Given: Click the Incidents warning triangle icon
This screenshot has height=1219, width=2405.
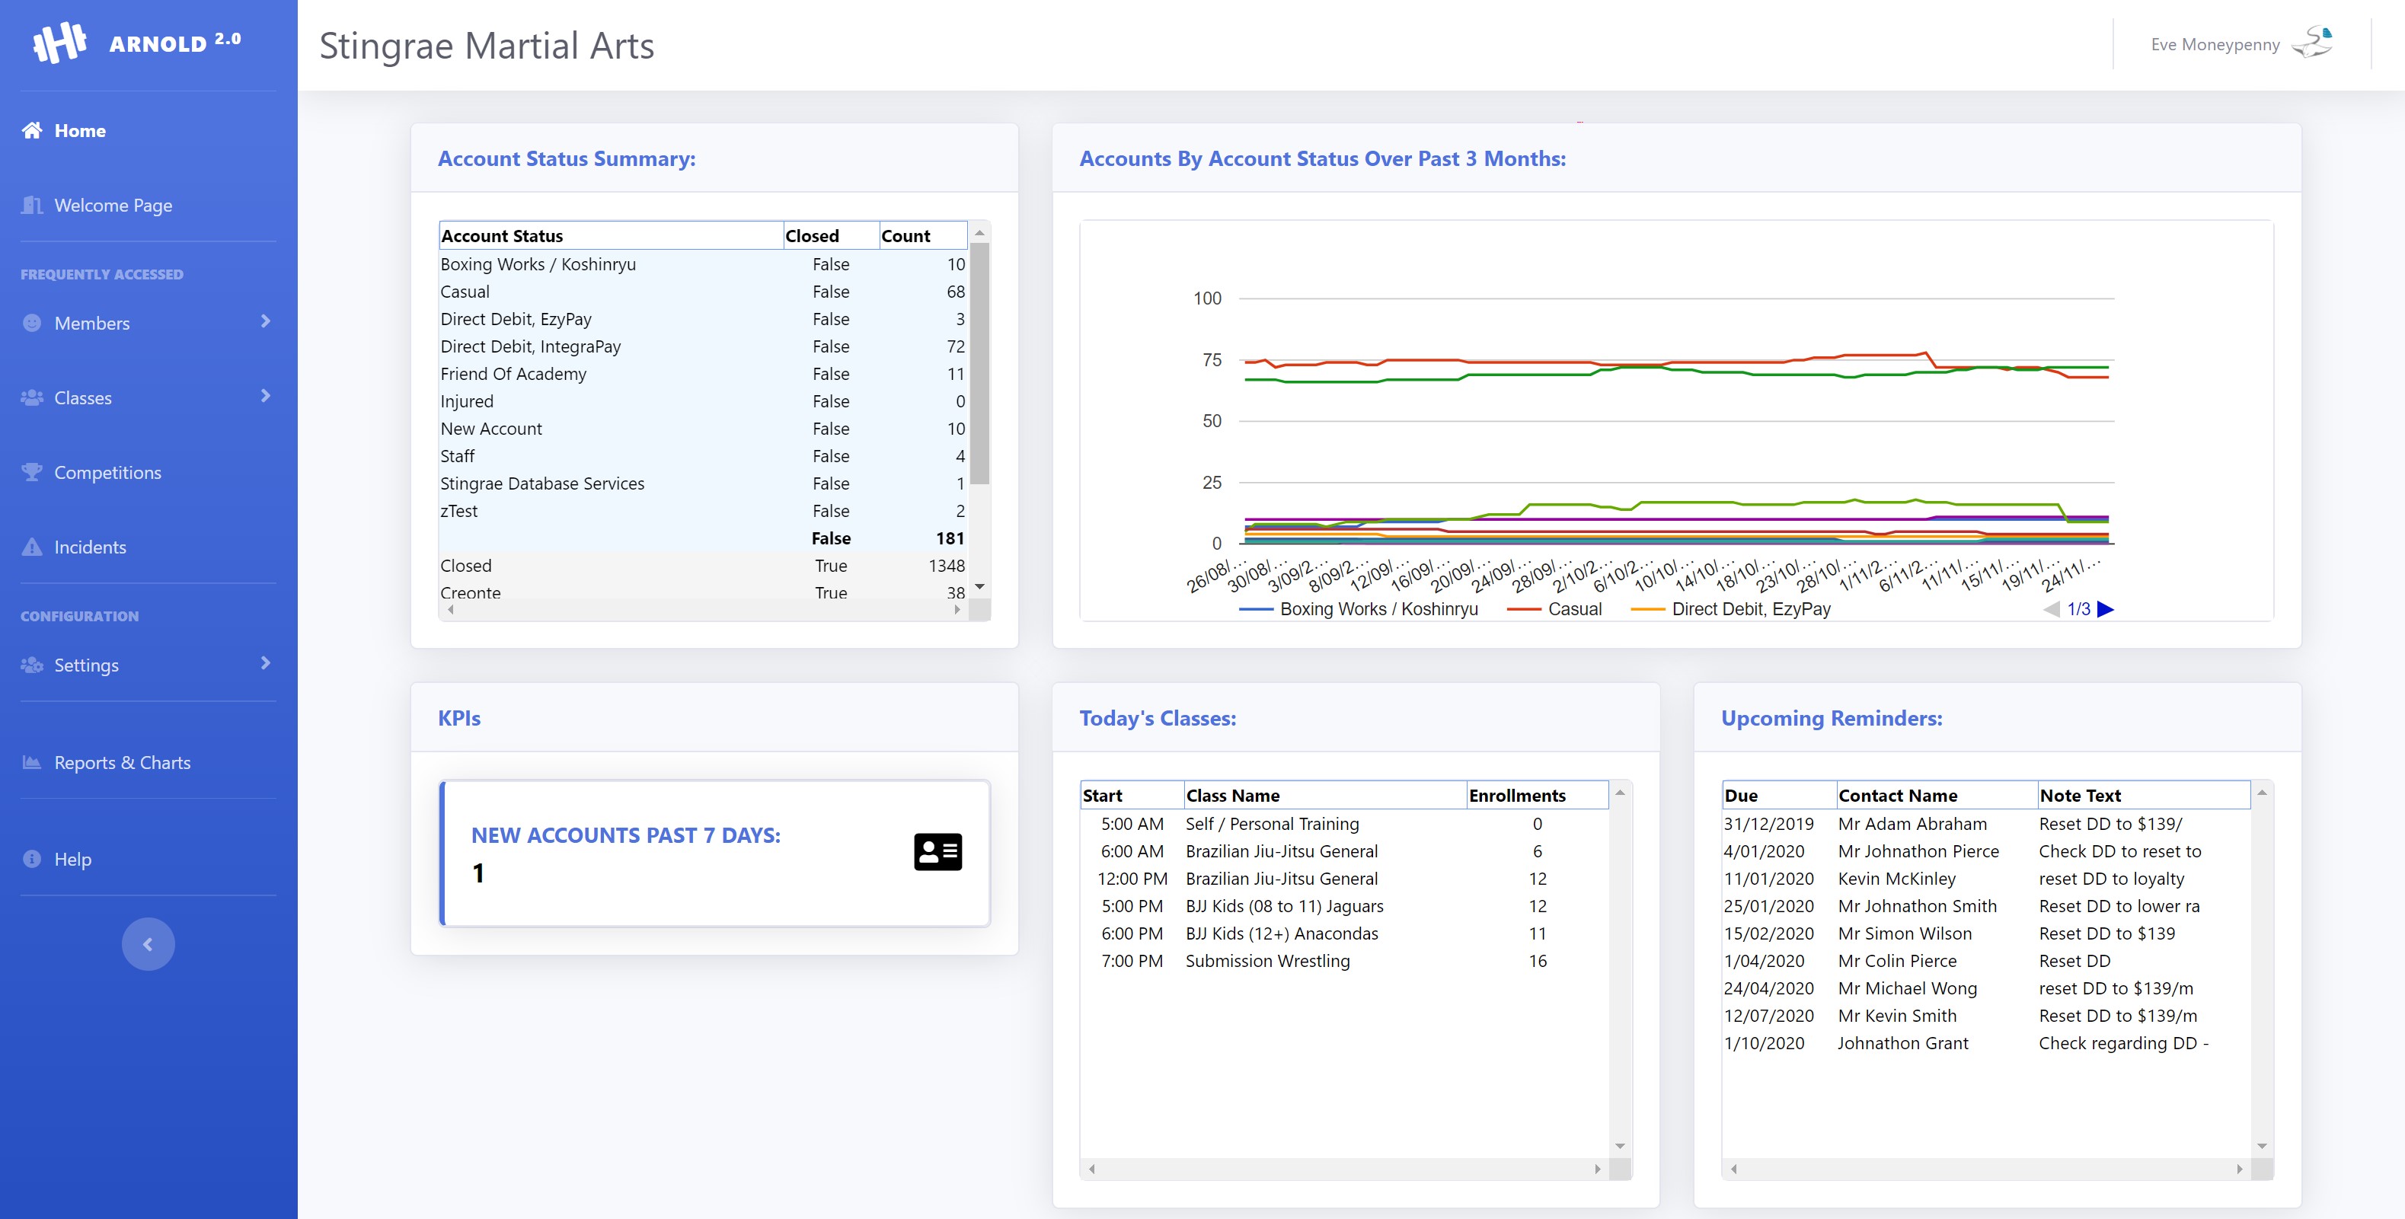Looking at the screenshot, I should 32,547.
